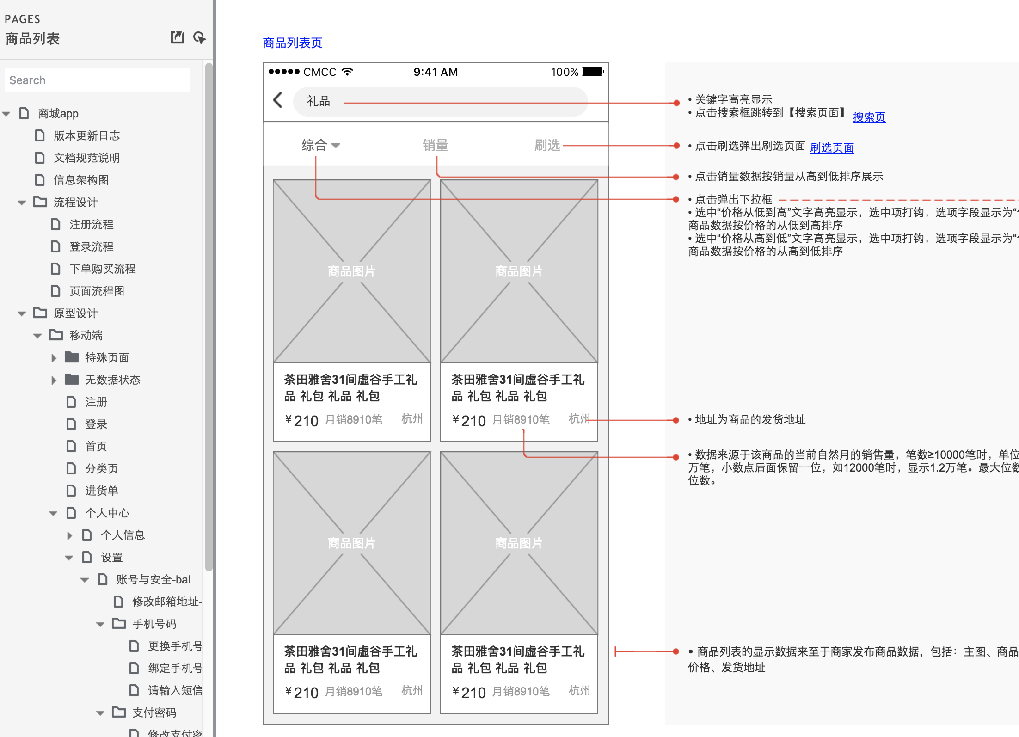Click the page icon beside 版本更新日志
Screen dimensions: 1019x737
pos(40,135)
